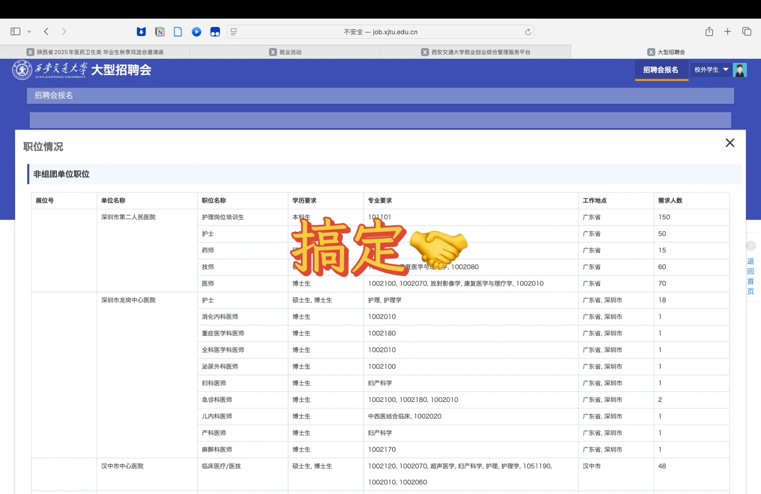
Task: Open the 招聘会报名 navigation item
Action: (x=661, y=70)
